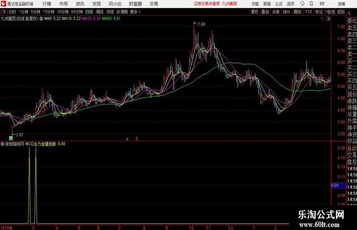Click the 2.97 low price label
Image resolution: width=357 pixels, height=230 pixels.
20,135
